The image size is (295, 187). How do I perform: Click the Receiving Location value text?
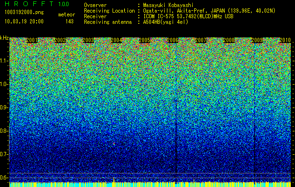[209, 11]
